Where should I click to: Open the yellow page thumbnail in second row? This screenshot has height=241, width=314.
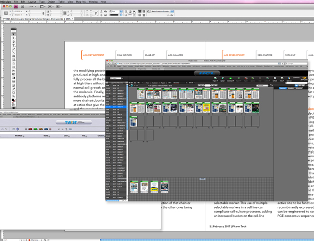pos(206,107)
